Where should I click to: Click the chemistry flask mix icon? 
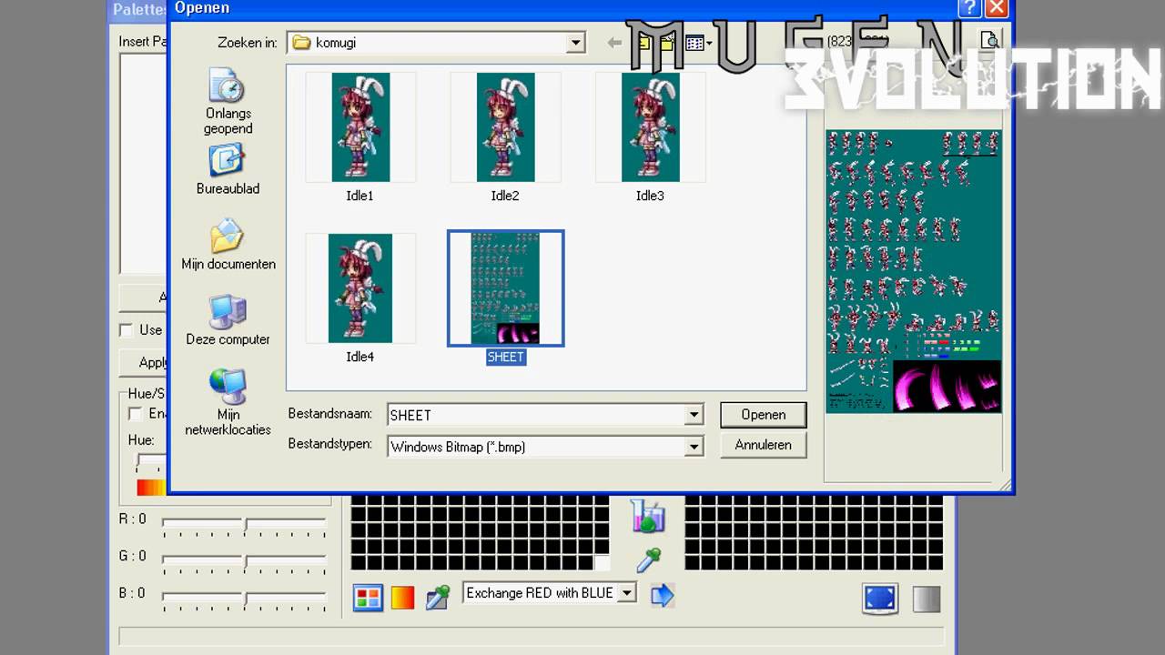coord(648,517)
